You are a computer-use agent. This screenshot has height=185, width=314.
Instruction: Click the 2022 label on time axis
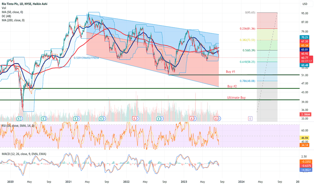[126, 182]
